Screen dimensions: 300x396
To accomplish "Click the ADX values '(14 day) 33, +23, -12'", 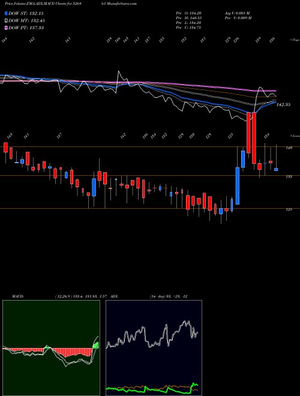I will [x=169, y=296].
